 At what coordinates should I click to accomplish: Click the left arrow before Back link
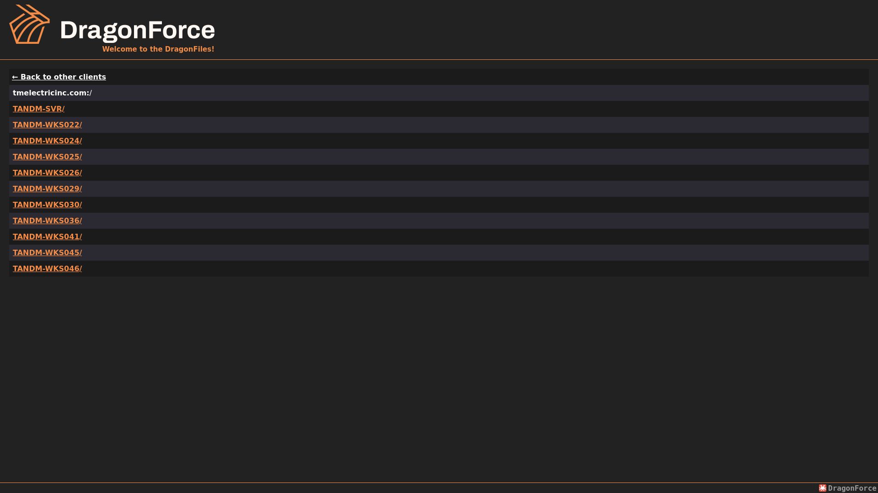click(x=15, y=77)
